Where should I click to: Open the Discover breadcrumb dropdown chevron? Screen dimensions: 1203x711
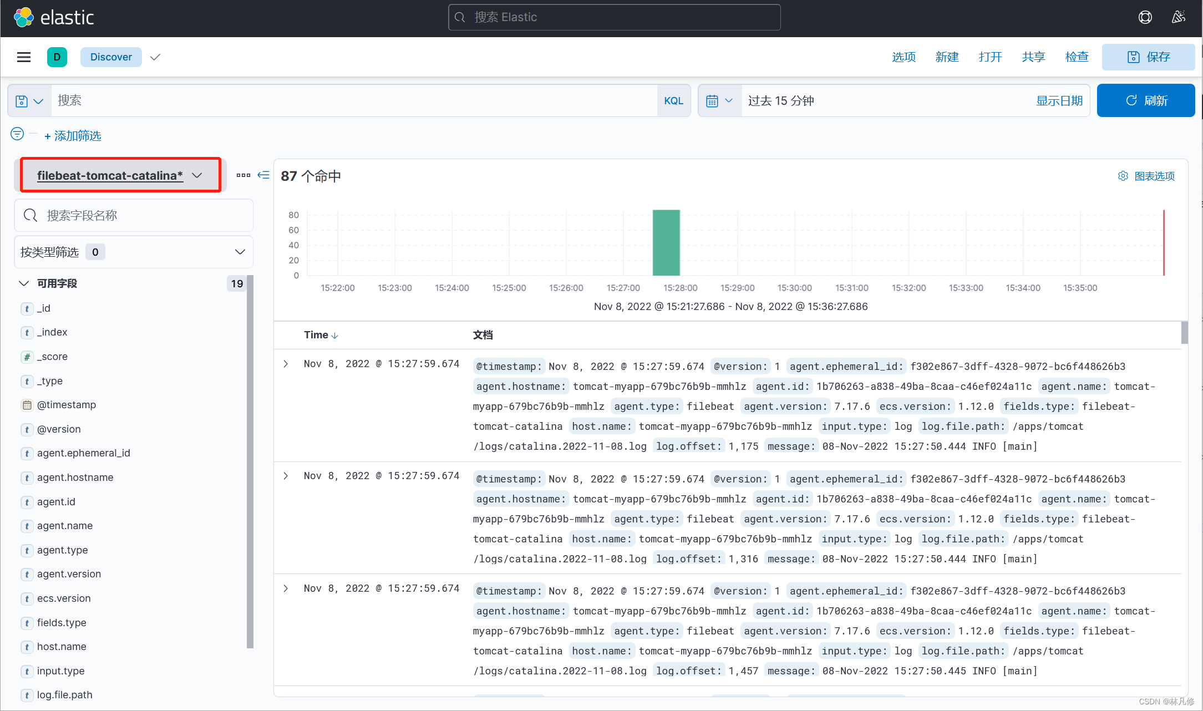(155, 57)
